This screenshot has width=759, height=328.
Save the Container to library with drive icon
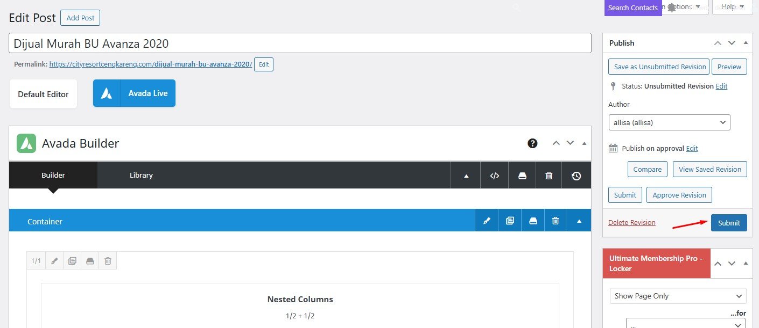pos(533,221)
